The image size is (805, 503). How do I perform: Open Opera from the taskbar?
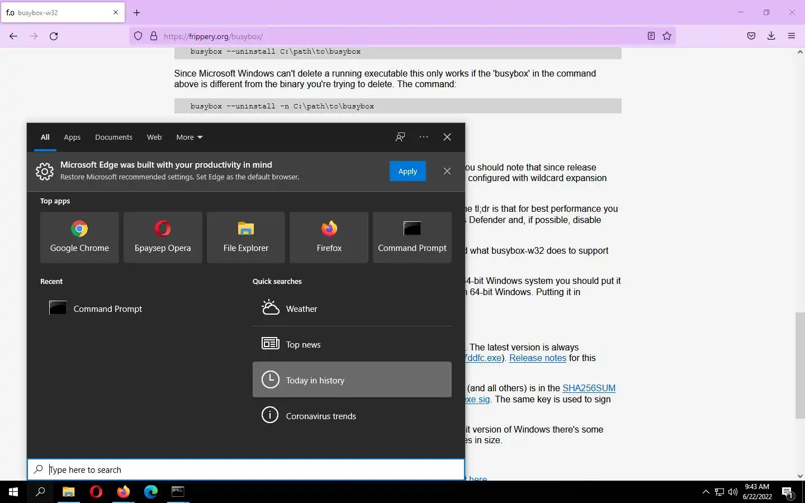point(96,492)
